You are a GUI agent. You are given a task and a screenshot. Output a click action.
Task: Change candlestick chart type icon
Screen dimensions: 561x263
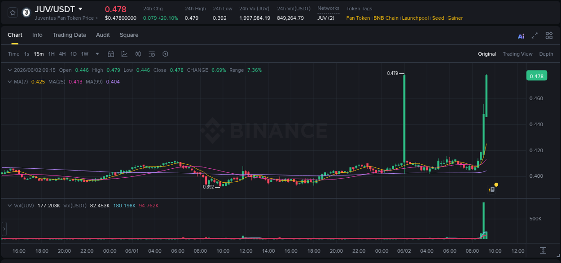[x=138, y=54]
